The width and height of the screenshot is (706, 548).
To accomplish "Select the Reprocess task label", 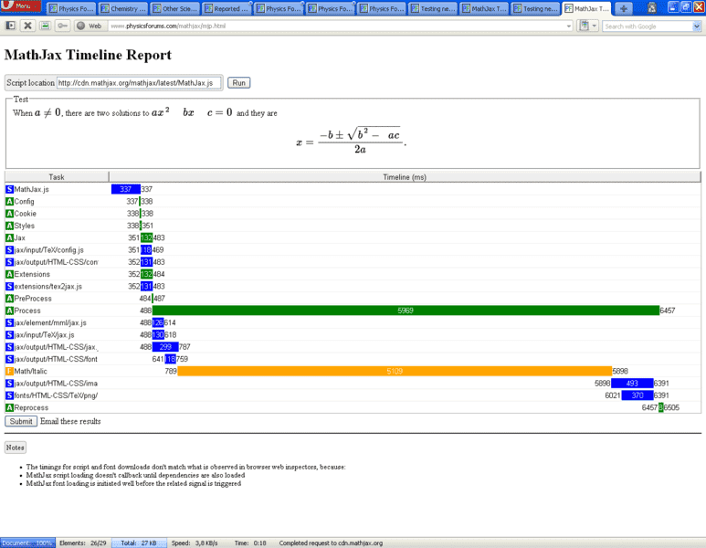I will pos(31,408).
